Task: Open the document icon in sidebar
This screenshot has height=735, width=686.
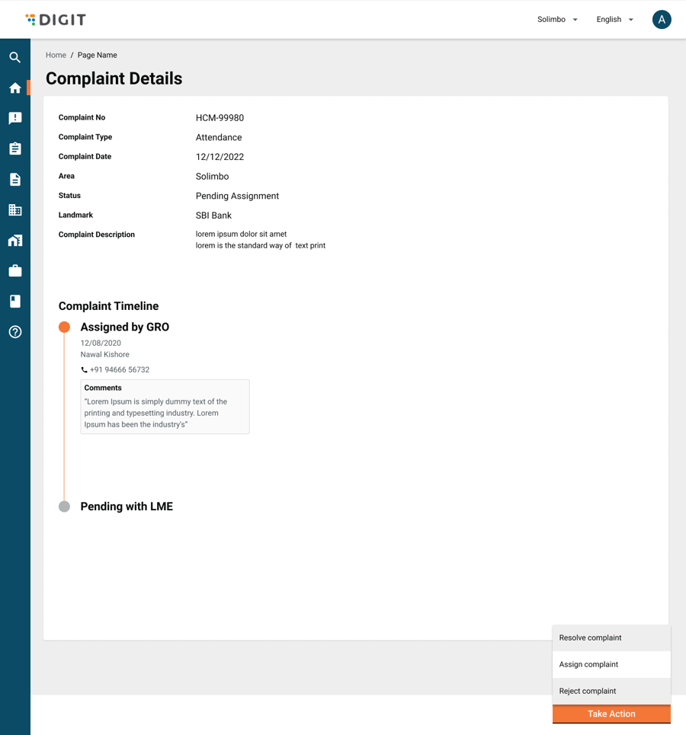Action: click(15, 180)
